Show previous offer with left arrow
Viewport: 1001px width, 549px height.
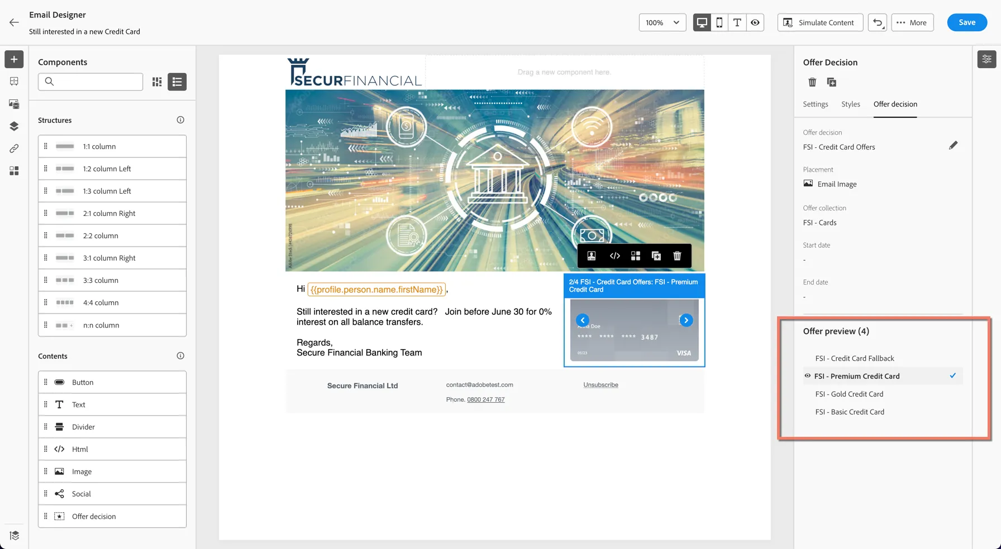[583, 320]
